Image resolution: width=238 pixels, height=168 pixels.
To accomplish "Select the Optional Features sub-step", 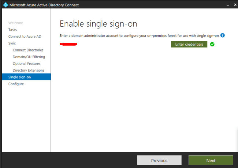I will (27, 64).
